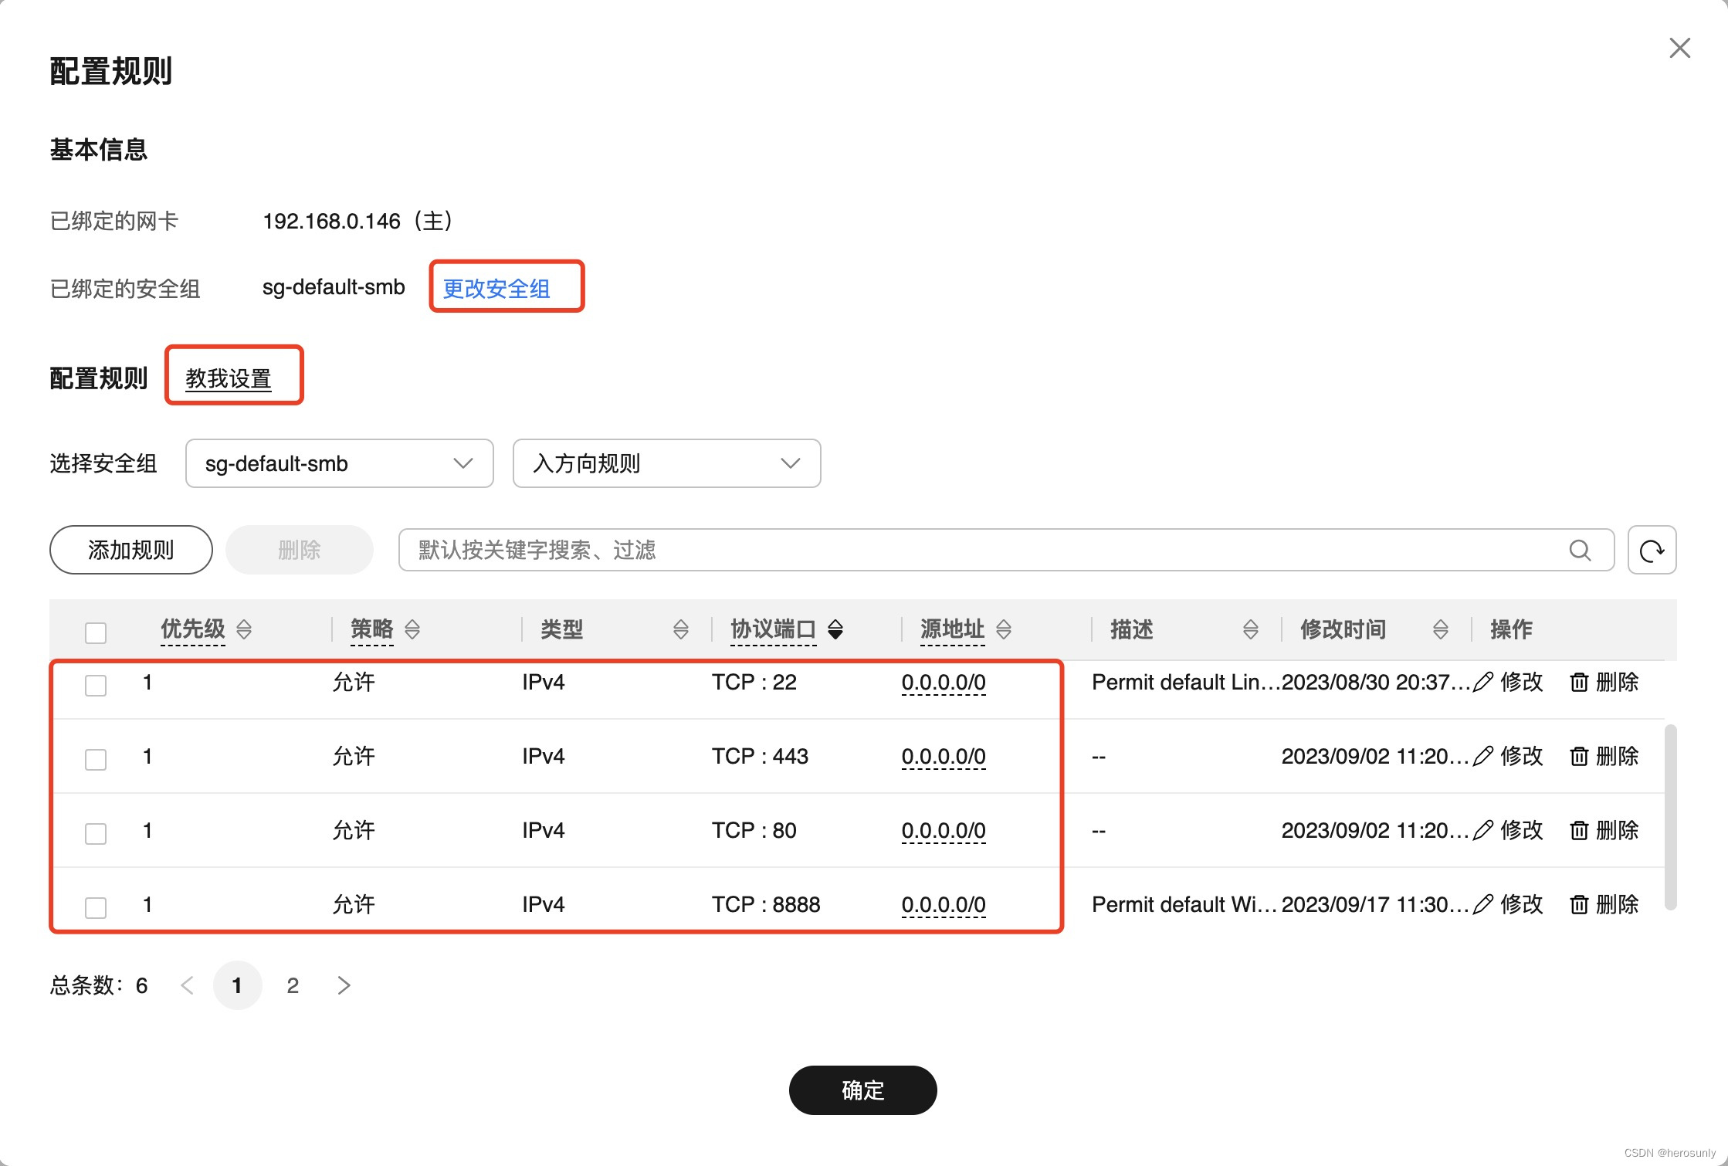Edit the TCP : 443 rule
Screen dimensions: 1728x1166
(1508, 756)
